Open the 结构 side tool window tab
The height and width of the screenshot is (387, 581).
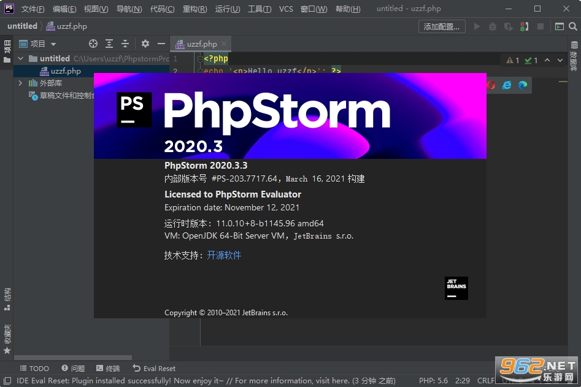[x=7, y=299]
